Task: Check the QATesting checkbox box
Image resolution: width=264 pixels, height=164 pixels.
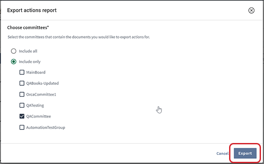Action: pyautogui.click(x=22, y=105)
